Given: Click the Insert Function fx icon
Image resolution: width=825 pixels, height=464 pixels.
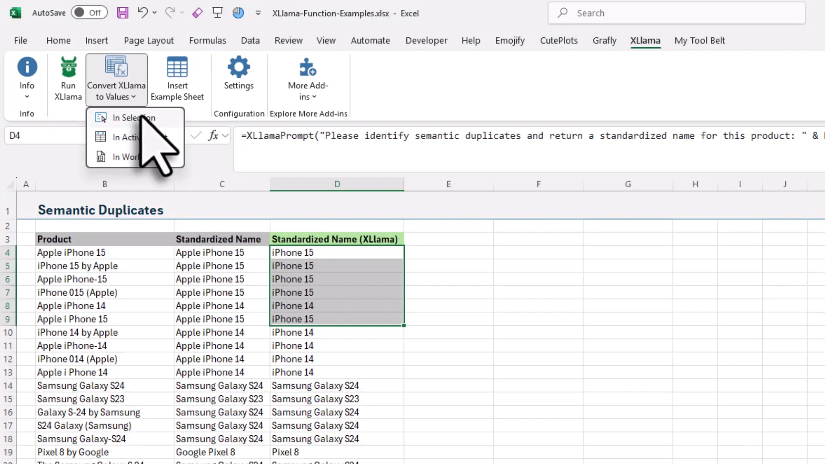Looking at the screenshot, I should [x=213, y=135].
